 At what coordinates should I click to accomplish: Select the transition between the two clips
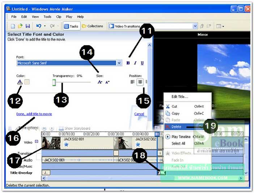coord(116,153)
